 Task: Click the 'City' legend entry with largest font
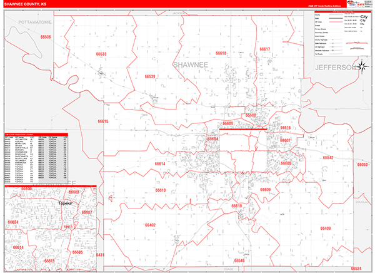[x=364, y=17]
